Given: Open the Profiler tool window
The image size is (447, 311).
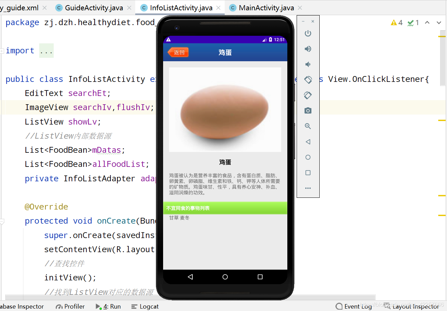Looking at the screenshot, I should (70, 306).
